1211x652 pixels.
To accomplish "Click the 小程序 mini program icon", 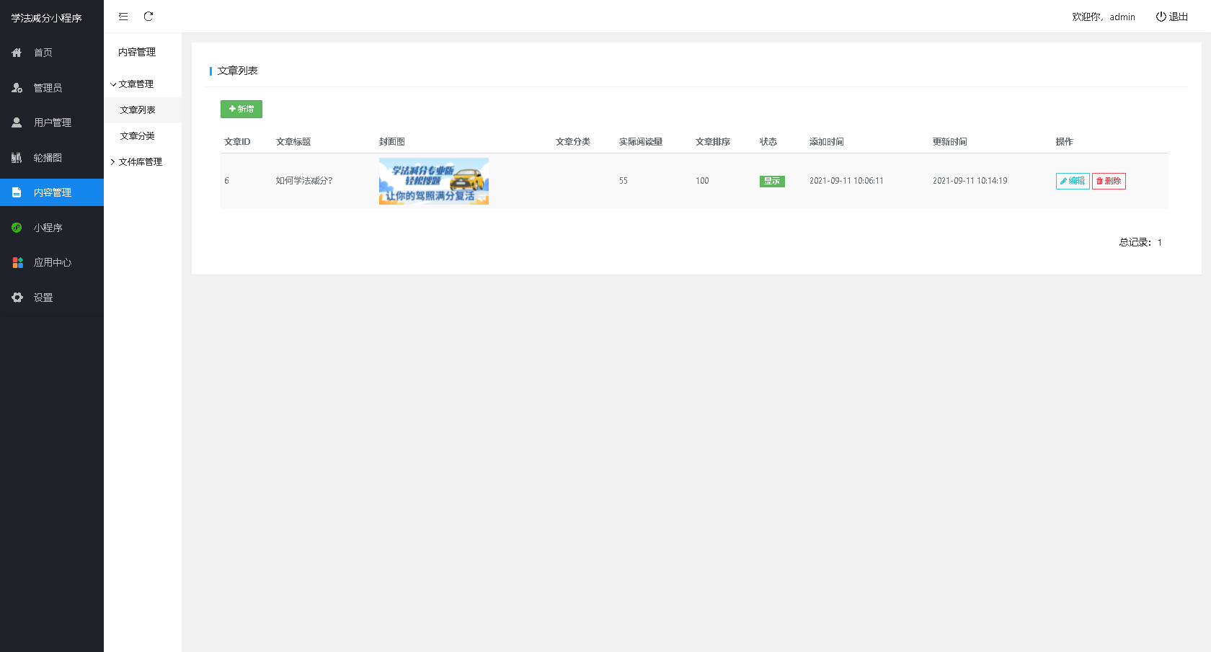I will [x=17, y=228].
